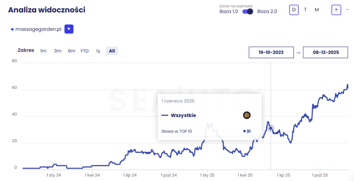Choose the 6m range option

(72, 51)
